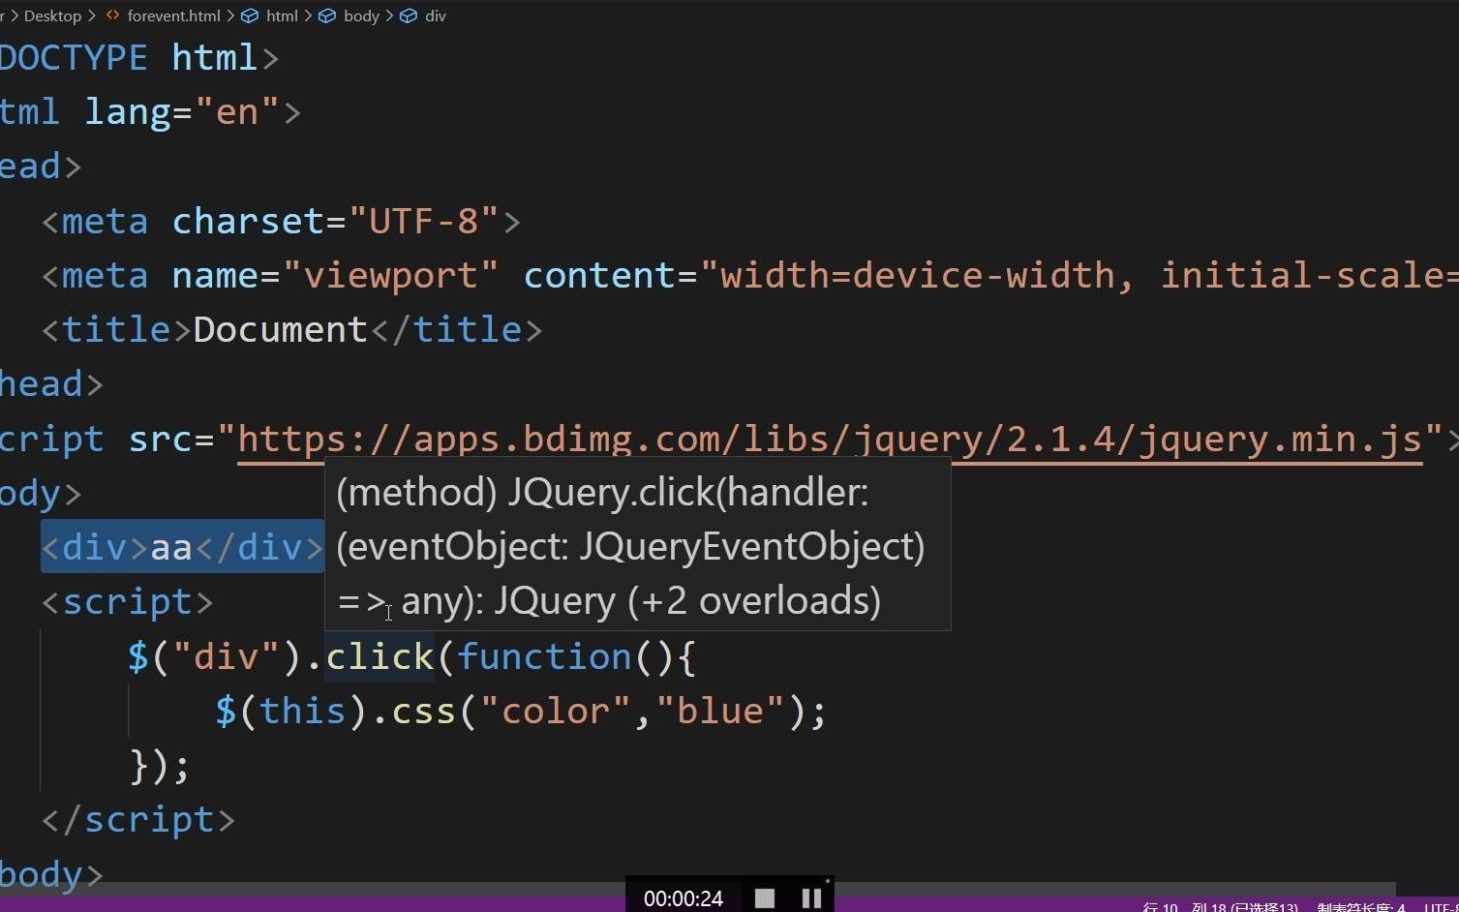Stop the screen recording with the square icon

point(764,897)
